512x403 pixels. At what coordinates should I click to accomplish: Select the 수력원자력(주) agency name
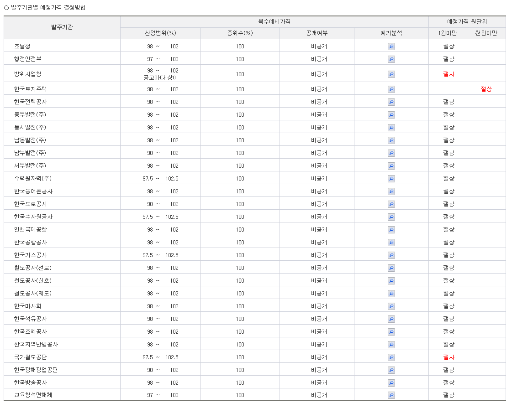(x=33, y=178)
